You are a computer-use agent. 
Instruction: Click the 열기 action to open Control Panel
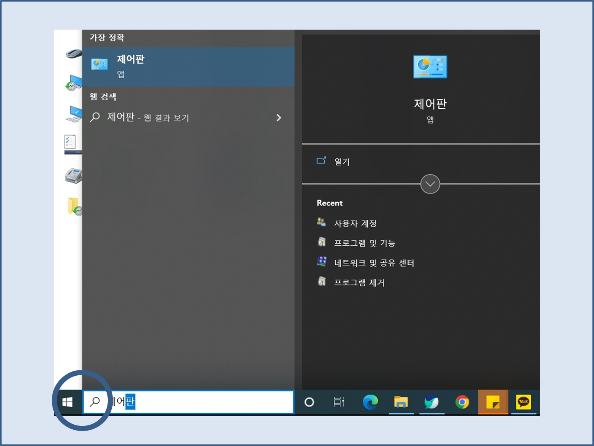point(342,162)
